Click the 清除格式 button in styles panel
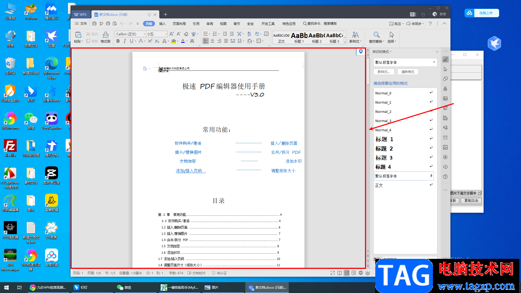This screenshot has width=521, height=293. click(408, 72)
